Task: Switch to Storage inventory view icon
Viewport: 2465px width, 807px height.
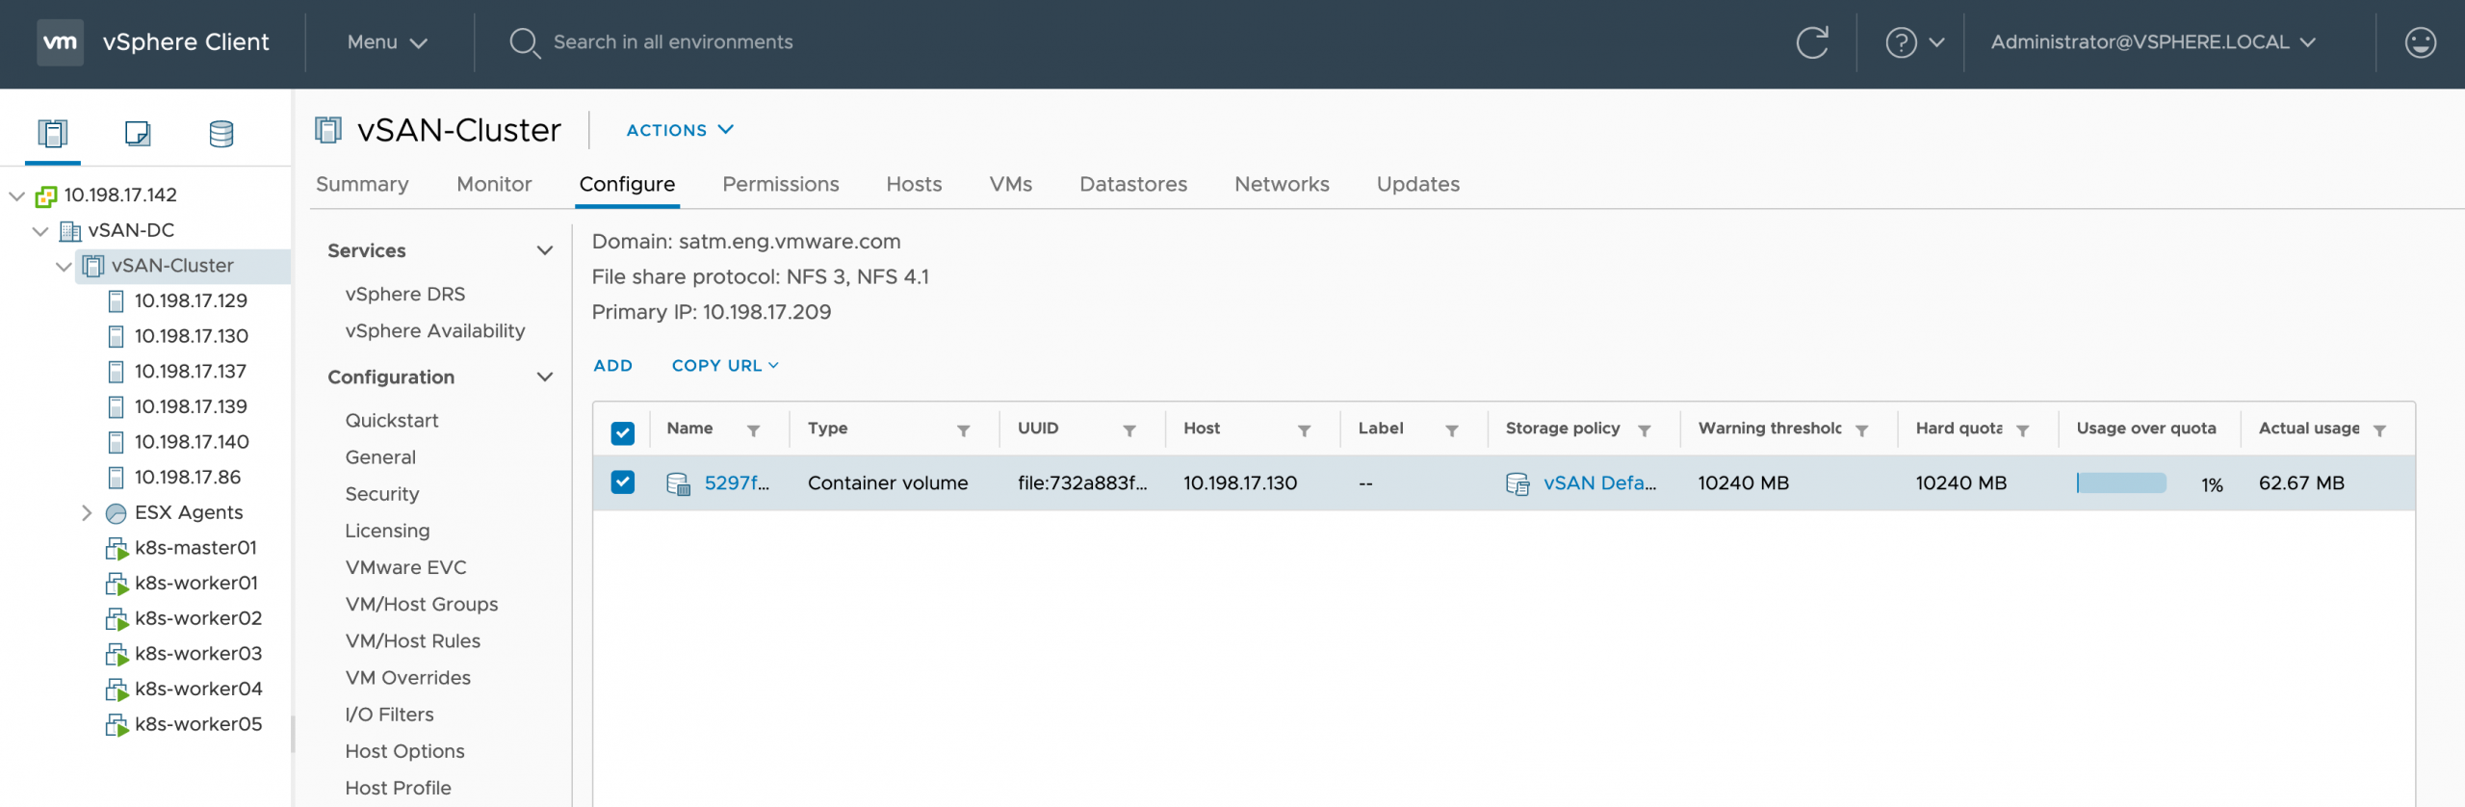Action: pos(221,133)
